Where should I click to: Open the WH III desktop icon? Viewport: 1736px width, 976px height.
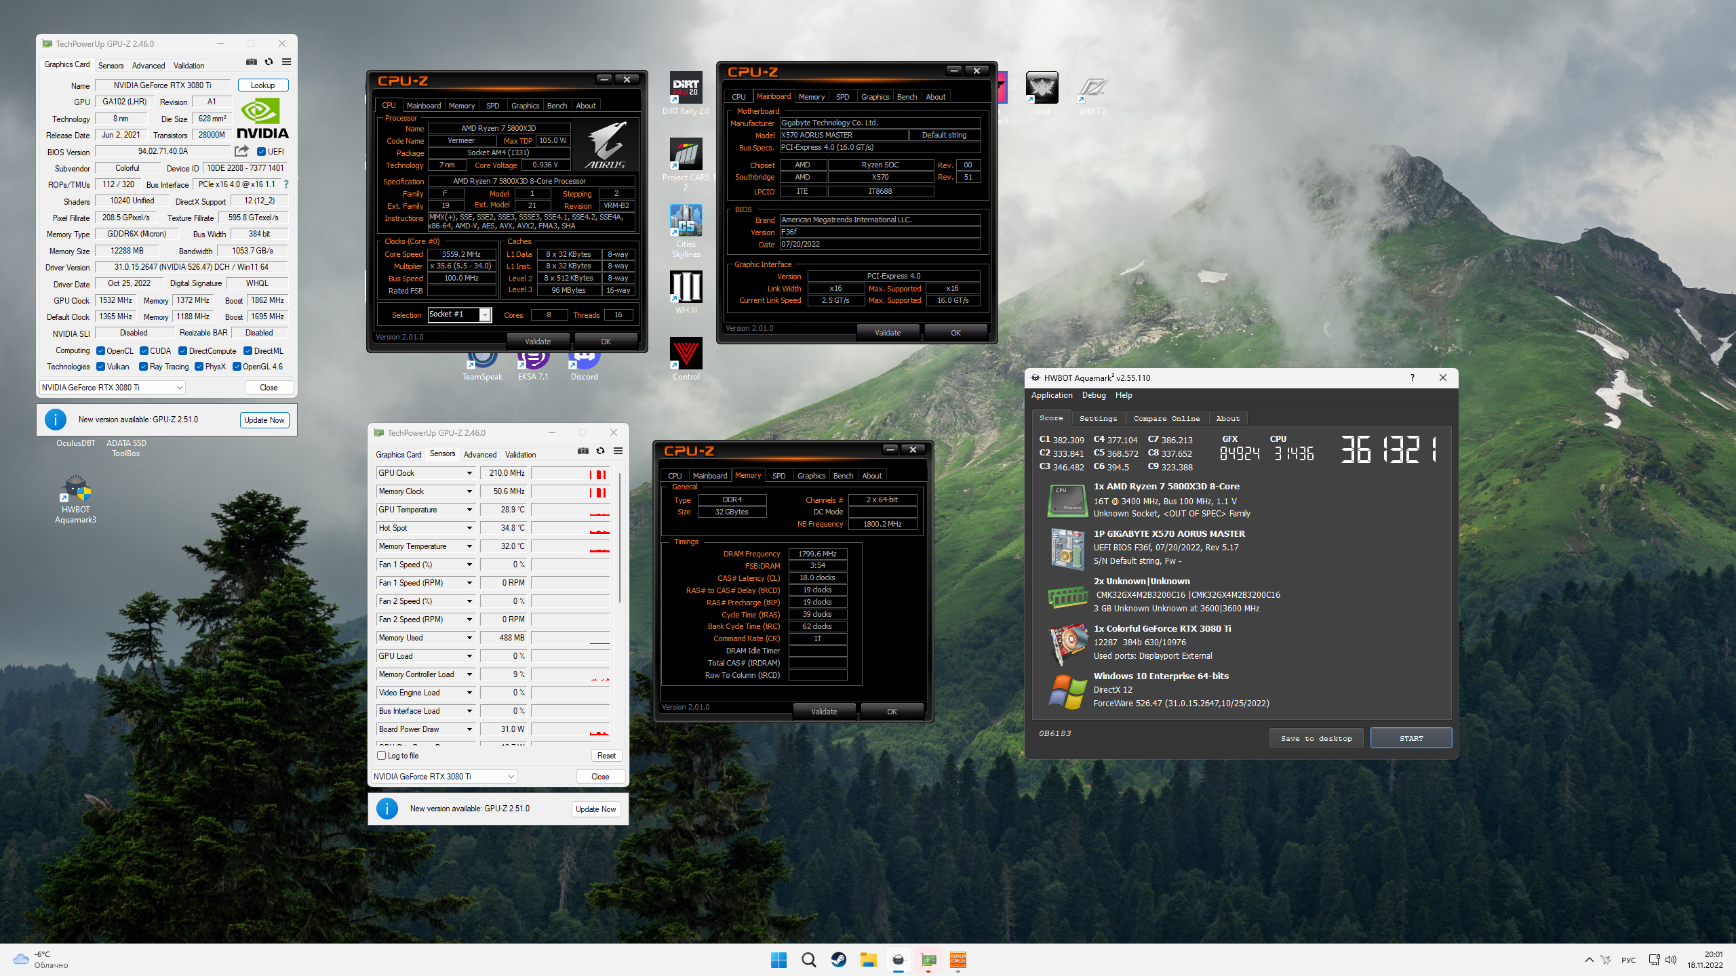[686, 292]
